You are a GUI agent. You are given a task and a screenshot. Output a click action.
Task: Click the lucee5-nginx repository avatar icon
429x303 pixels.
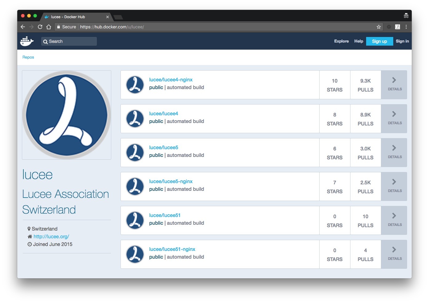click(135, 186)
